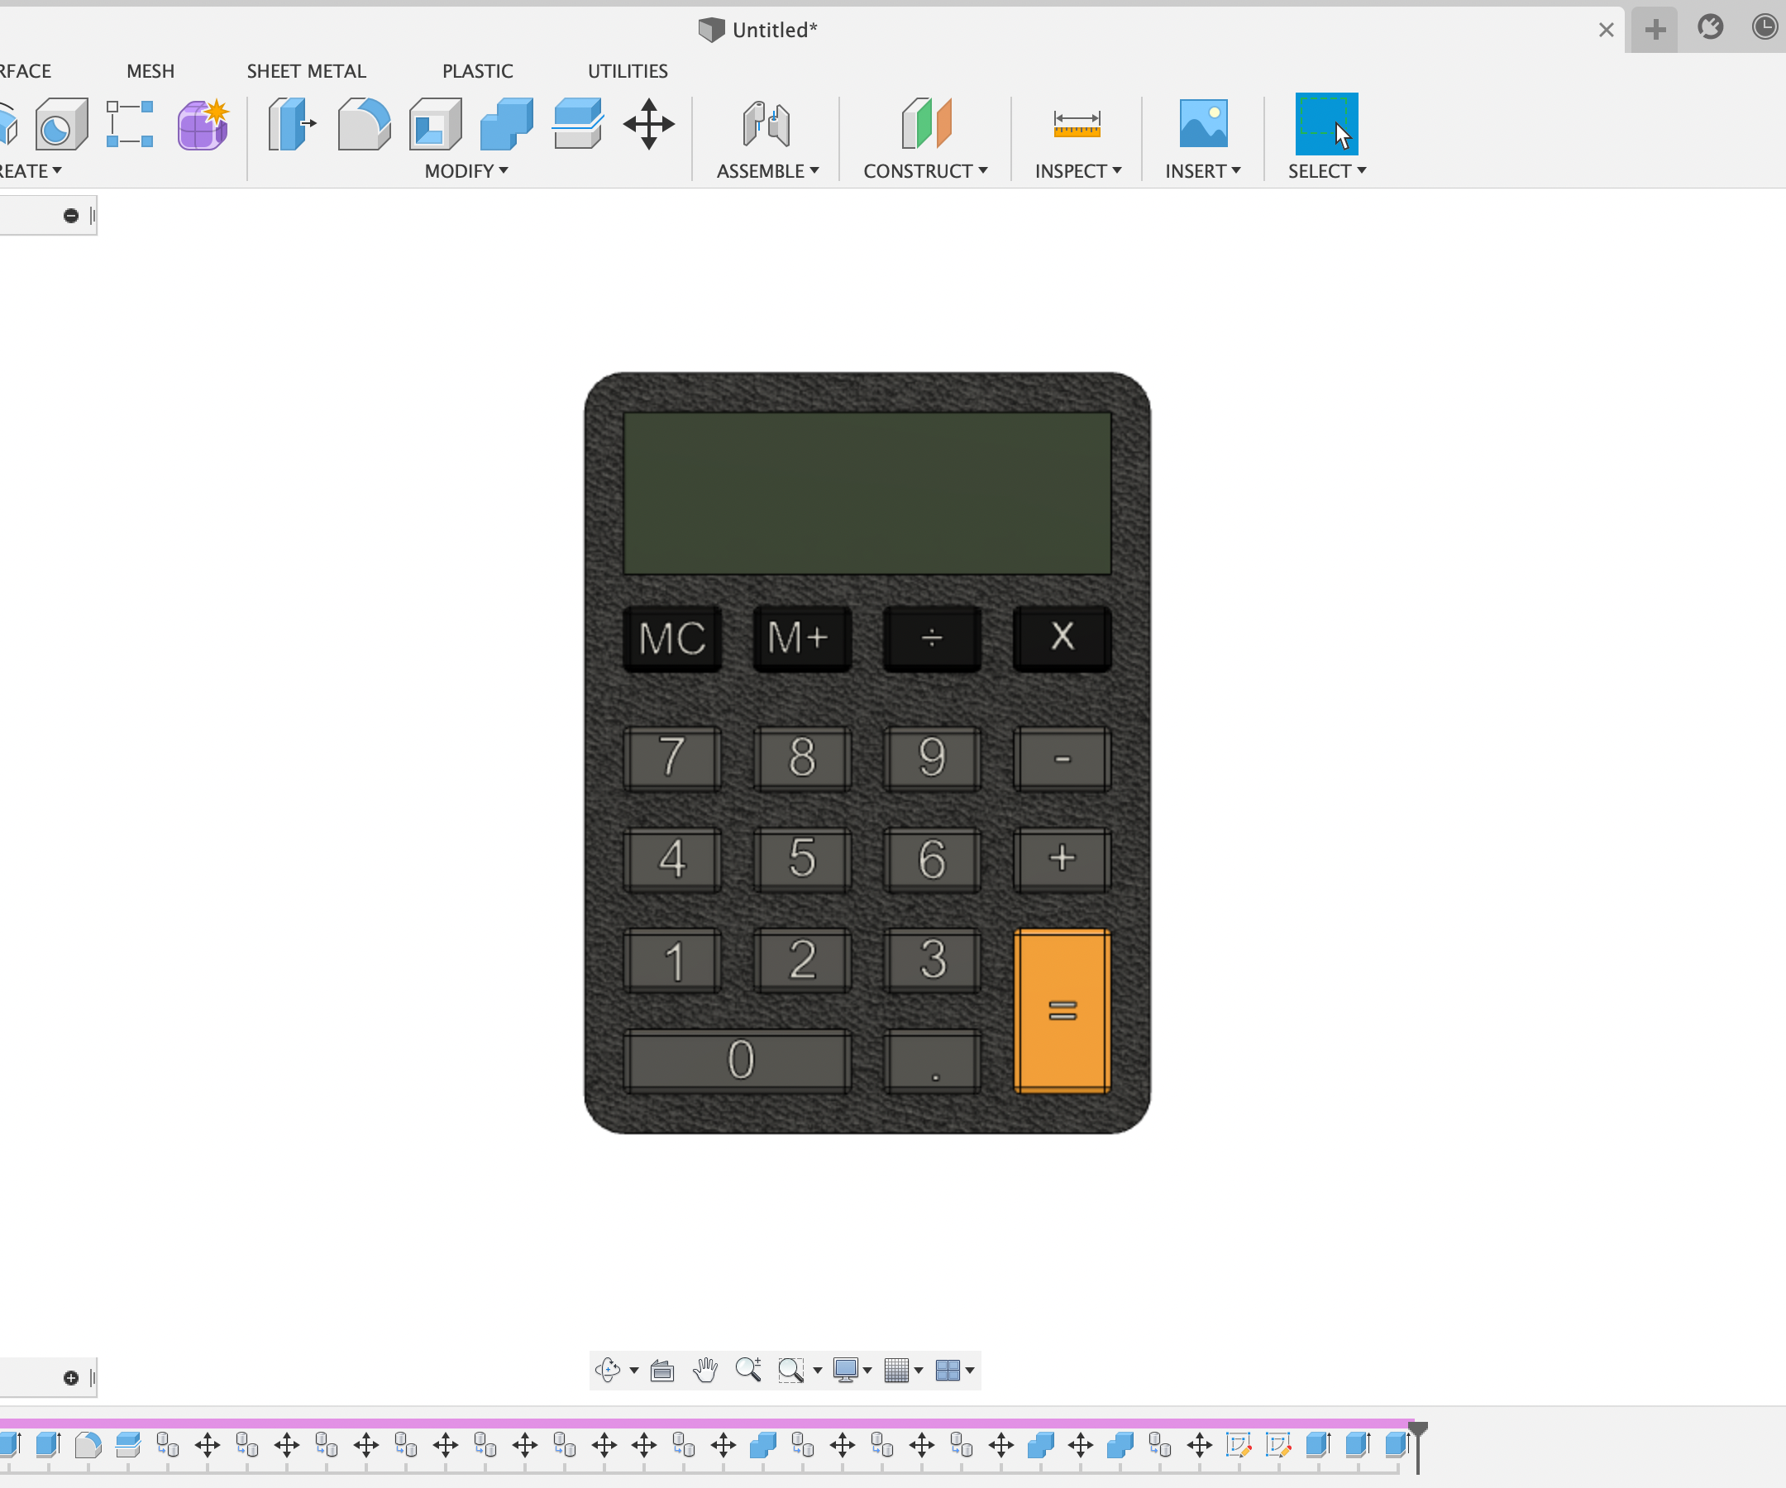
Task: Select the Press Pull tool
Action: [292, 123]
